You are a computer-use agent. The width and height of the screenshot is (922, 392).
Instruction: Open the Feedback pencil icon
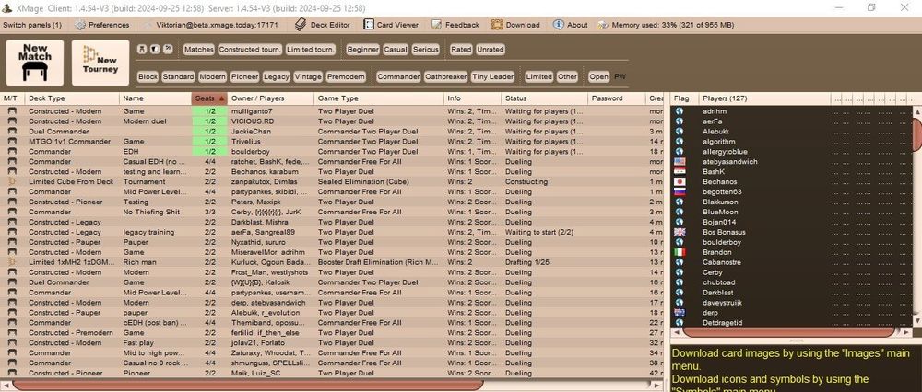pyautogui.click(x=436, y=25)
